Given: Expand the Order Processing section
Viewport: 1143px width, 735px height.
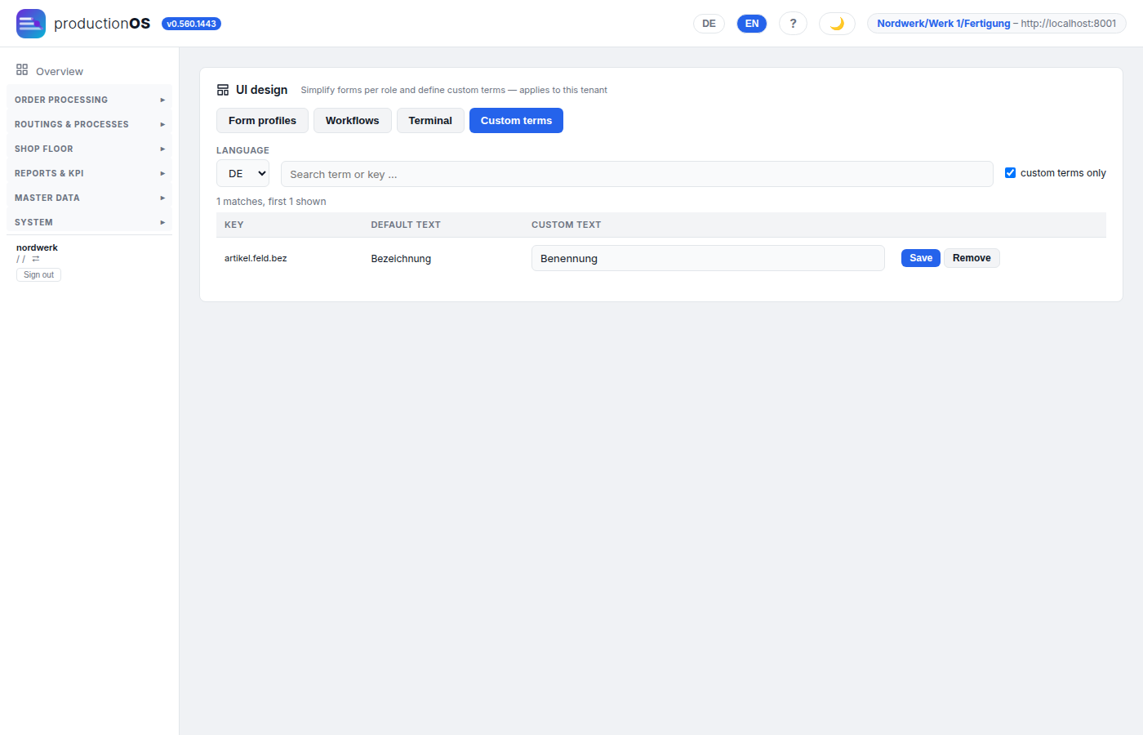Looking at the screenshot, I should [x=89, y=100].
